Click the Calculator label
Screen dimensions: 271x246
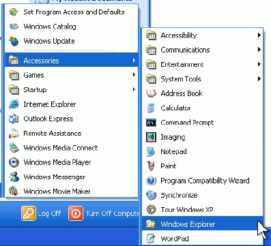pyautogui.click(x=175, y=108)
